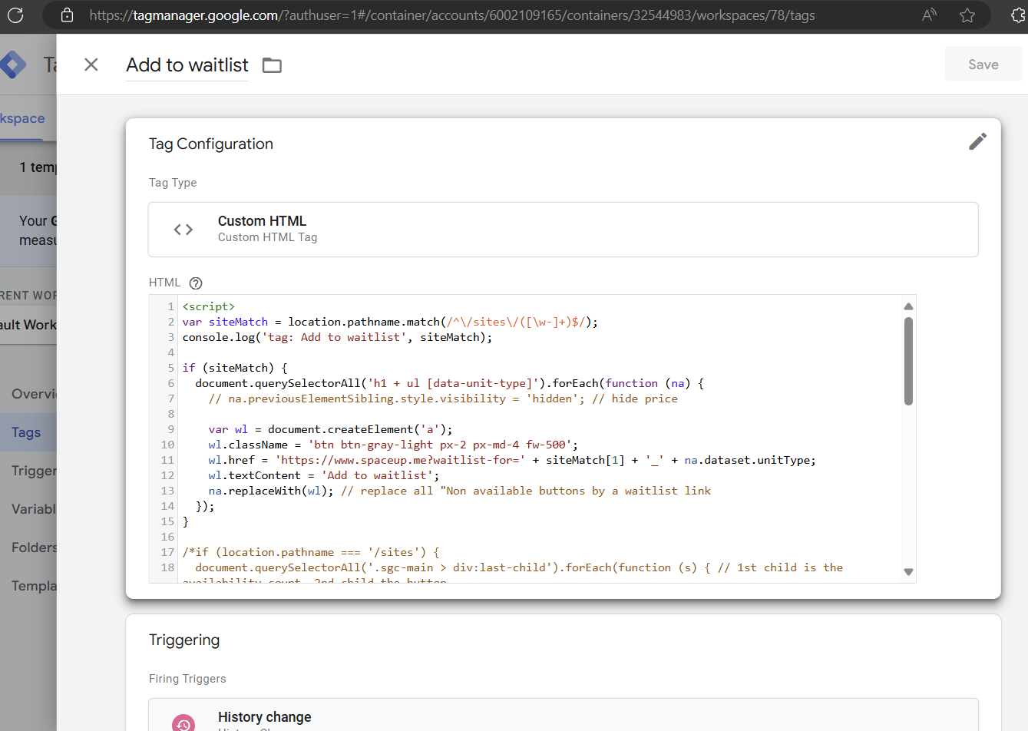Open Templates in the left sidebar
Image resolution: width=1028 pixels, height=731 pixels.
coord(34,586)
